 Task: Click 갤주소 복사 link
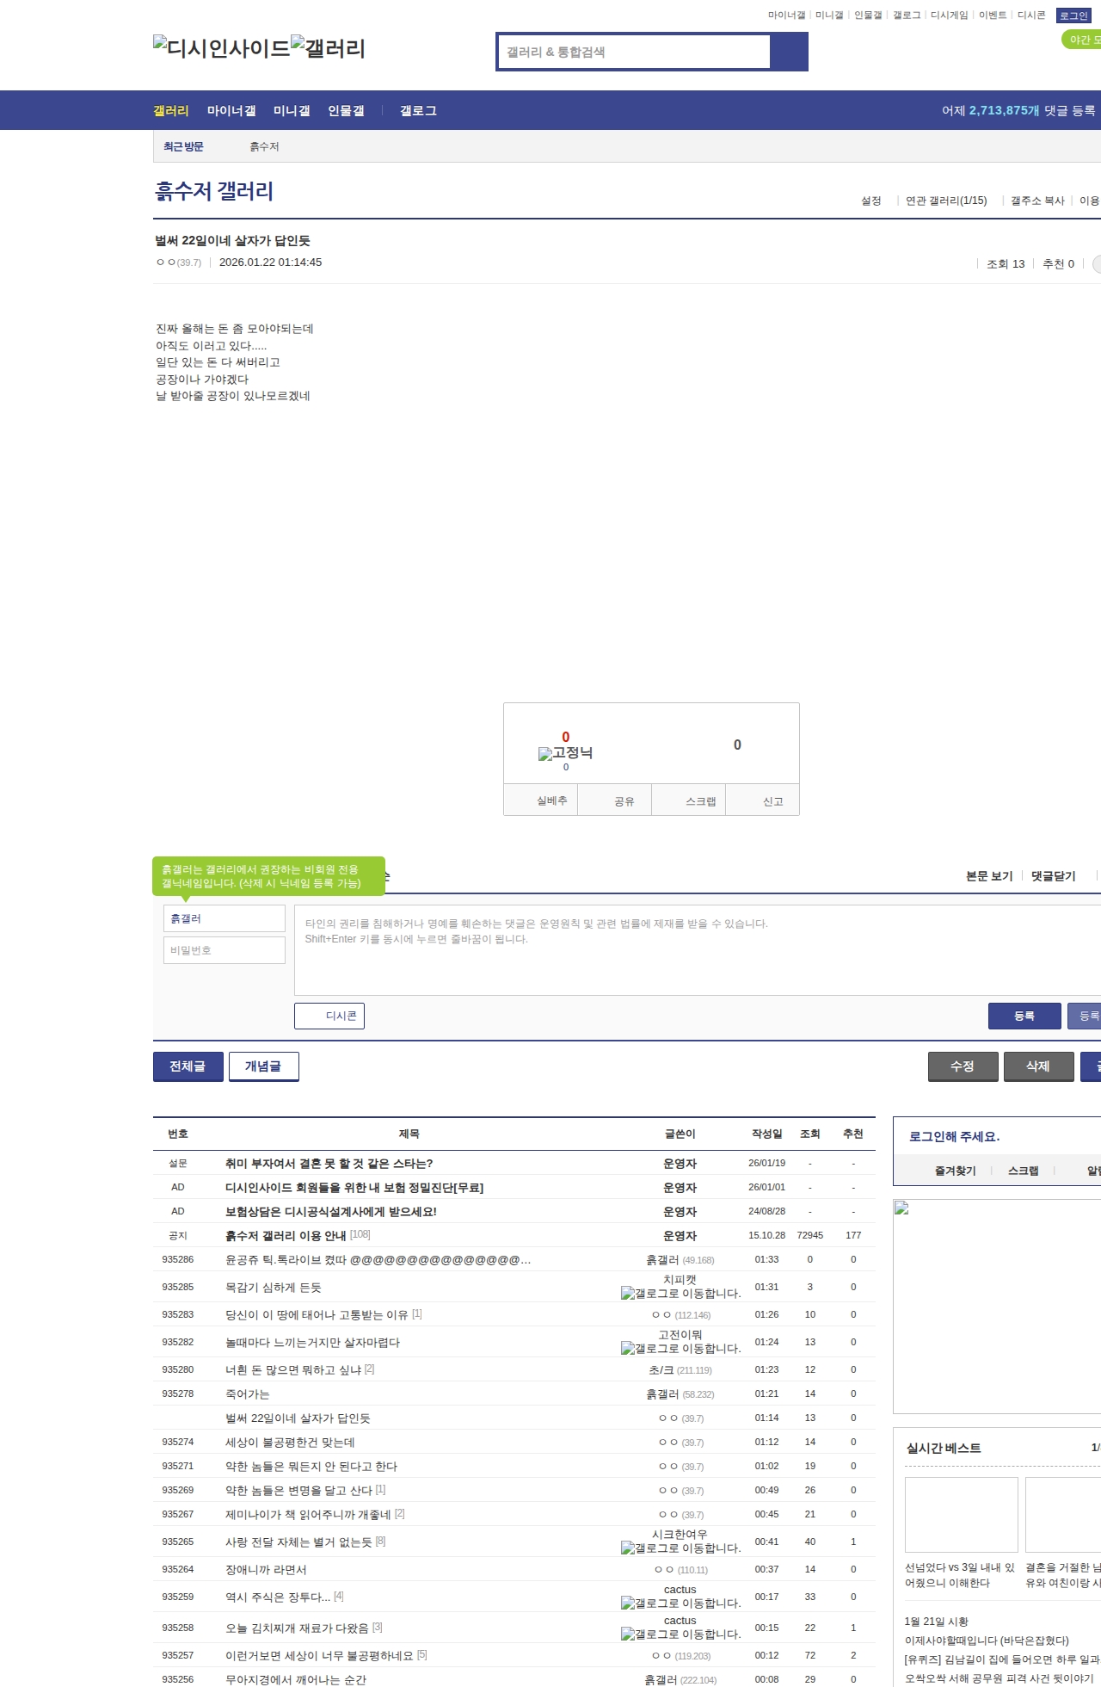(1037, 201)
